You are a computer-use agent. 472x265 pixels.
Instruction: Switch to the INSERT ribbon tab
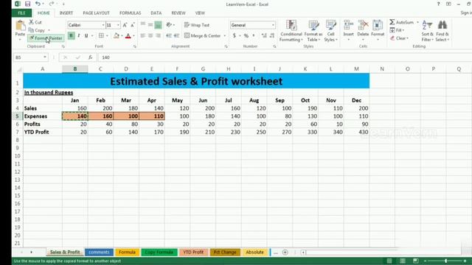pos(66,13)
